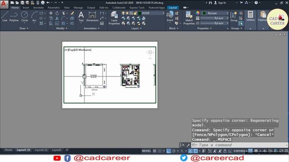The height and width of the screenshot is (162, 289).
Task: Switch to the Insert ribbon tab
Action: pyautogui.click(x=26, y=8)
